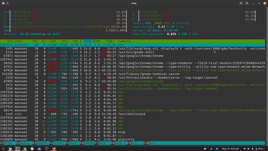Viewport: 268px width, 151px height.
Task: Open F6 SortBy menu
Action: (x=87, y=143)
